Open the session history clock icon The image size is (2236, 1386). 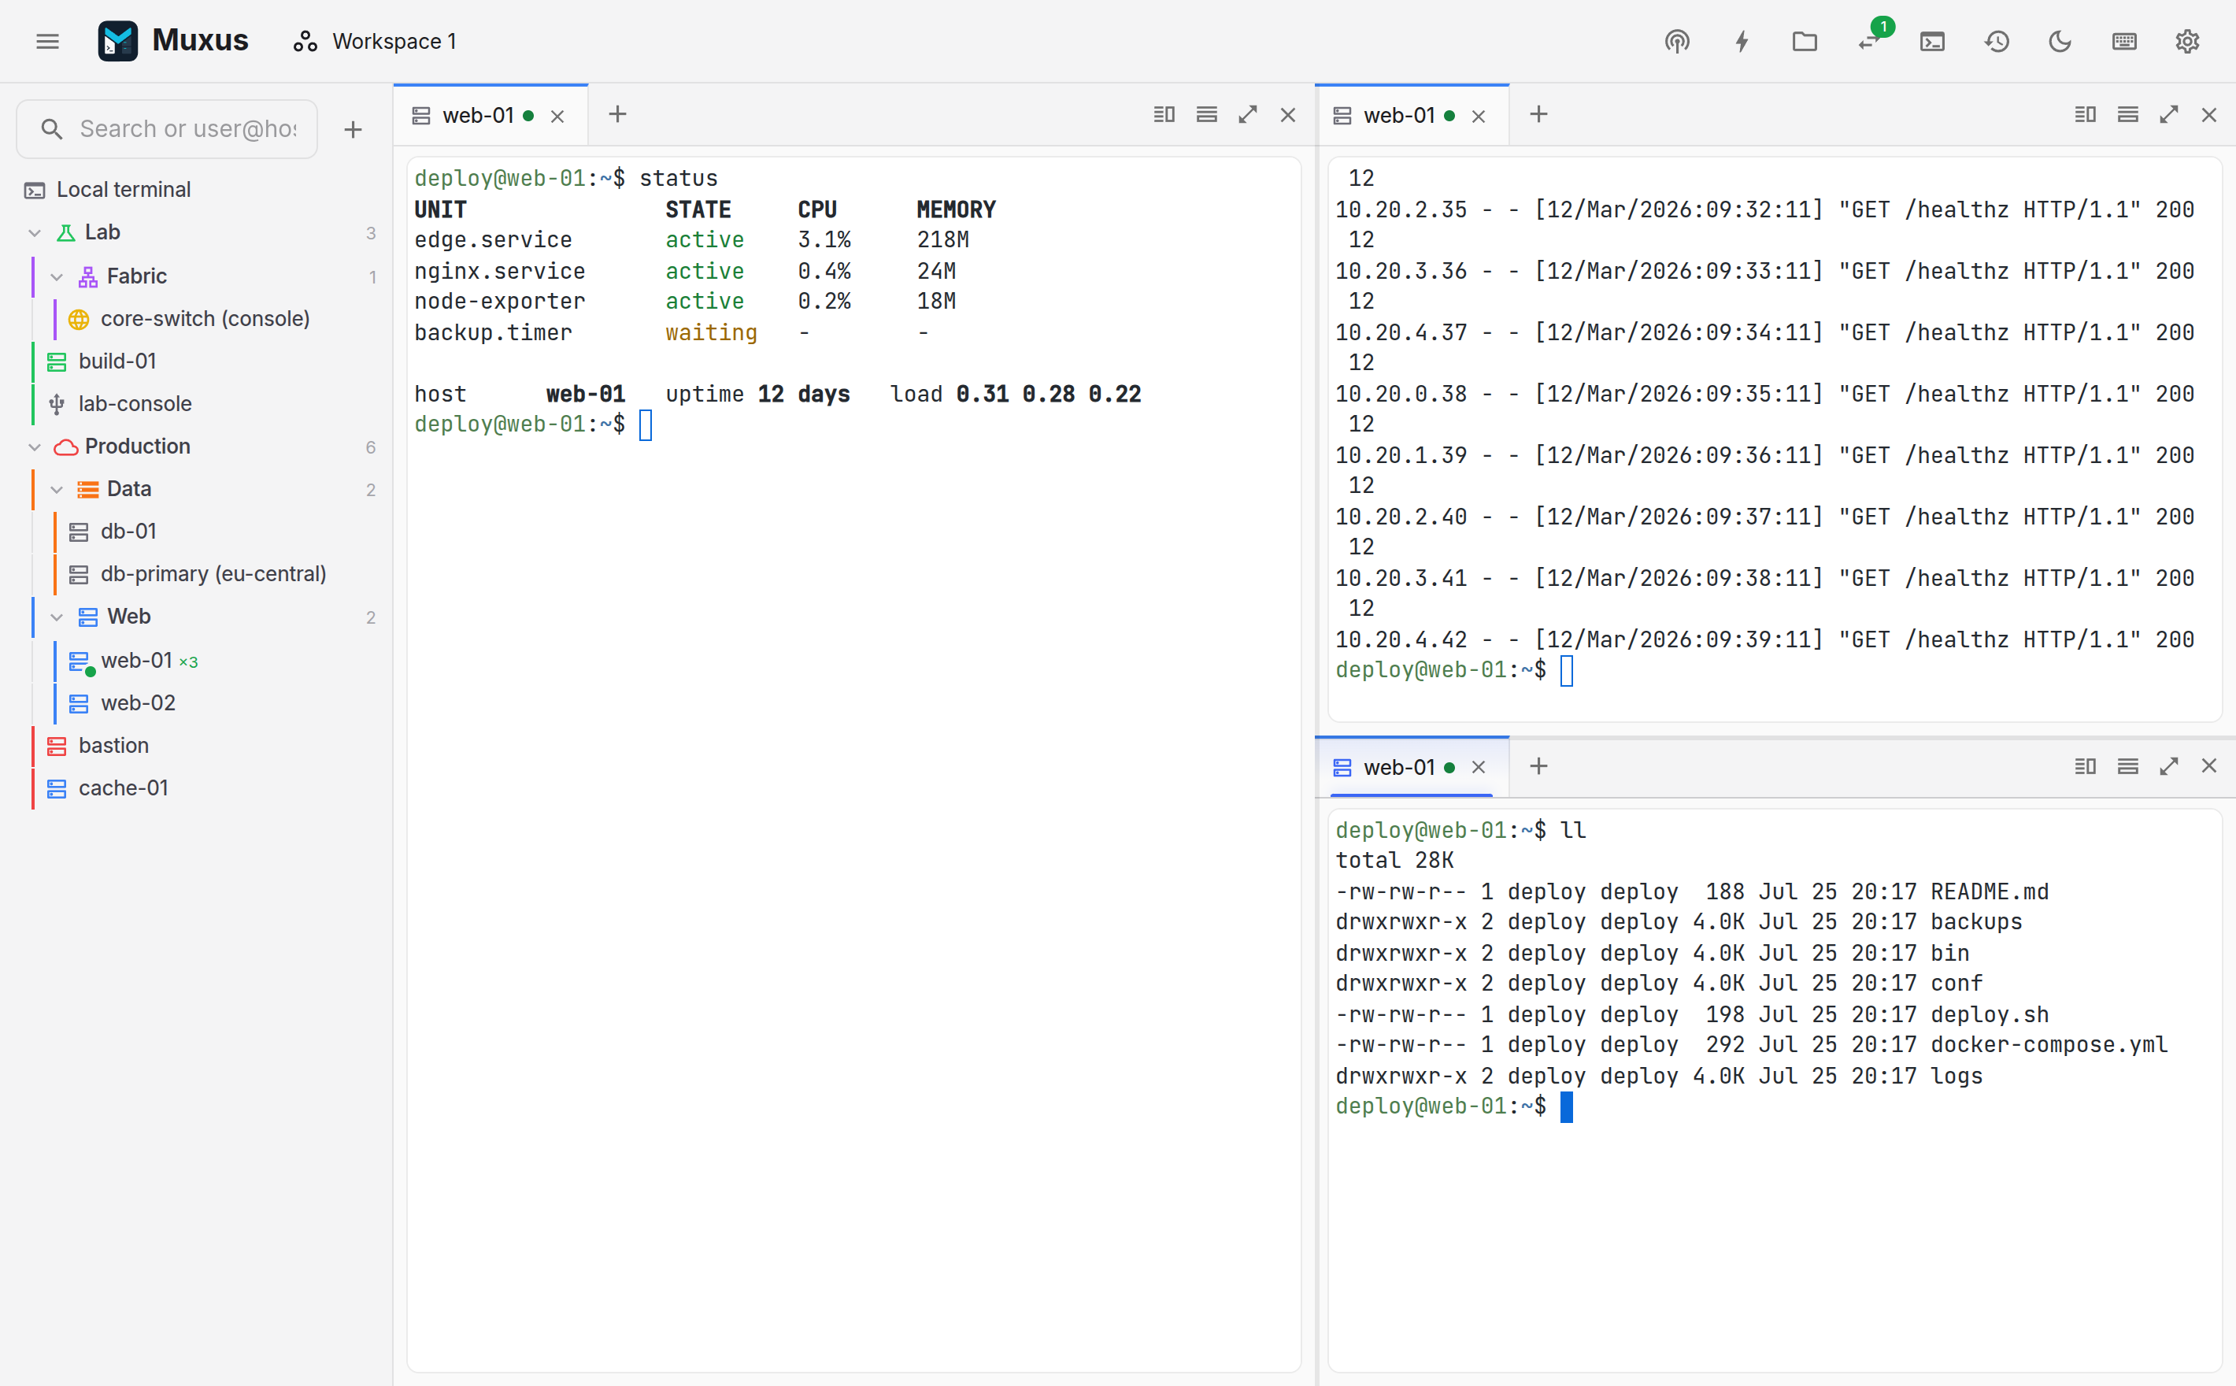point(1997,41)
